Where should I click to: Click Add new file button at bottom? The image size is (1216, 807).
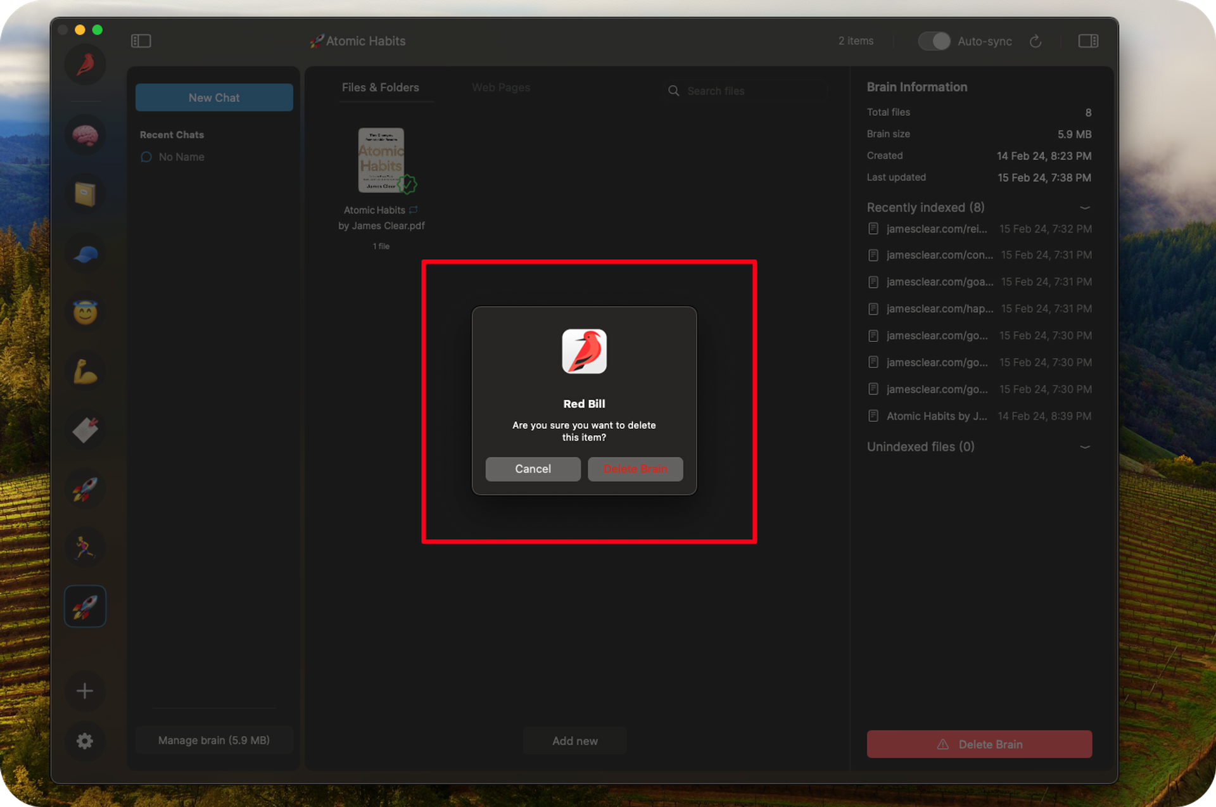click(x=573, y=740)
